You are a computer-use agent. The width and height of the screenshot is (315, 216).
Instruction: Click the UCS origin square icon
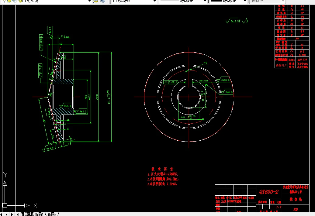click(x=5, y=205)
